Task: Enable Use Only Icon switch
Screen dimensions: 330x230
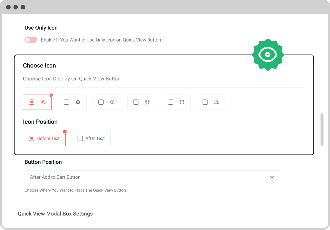Action: 31,40
